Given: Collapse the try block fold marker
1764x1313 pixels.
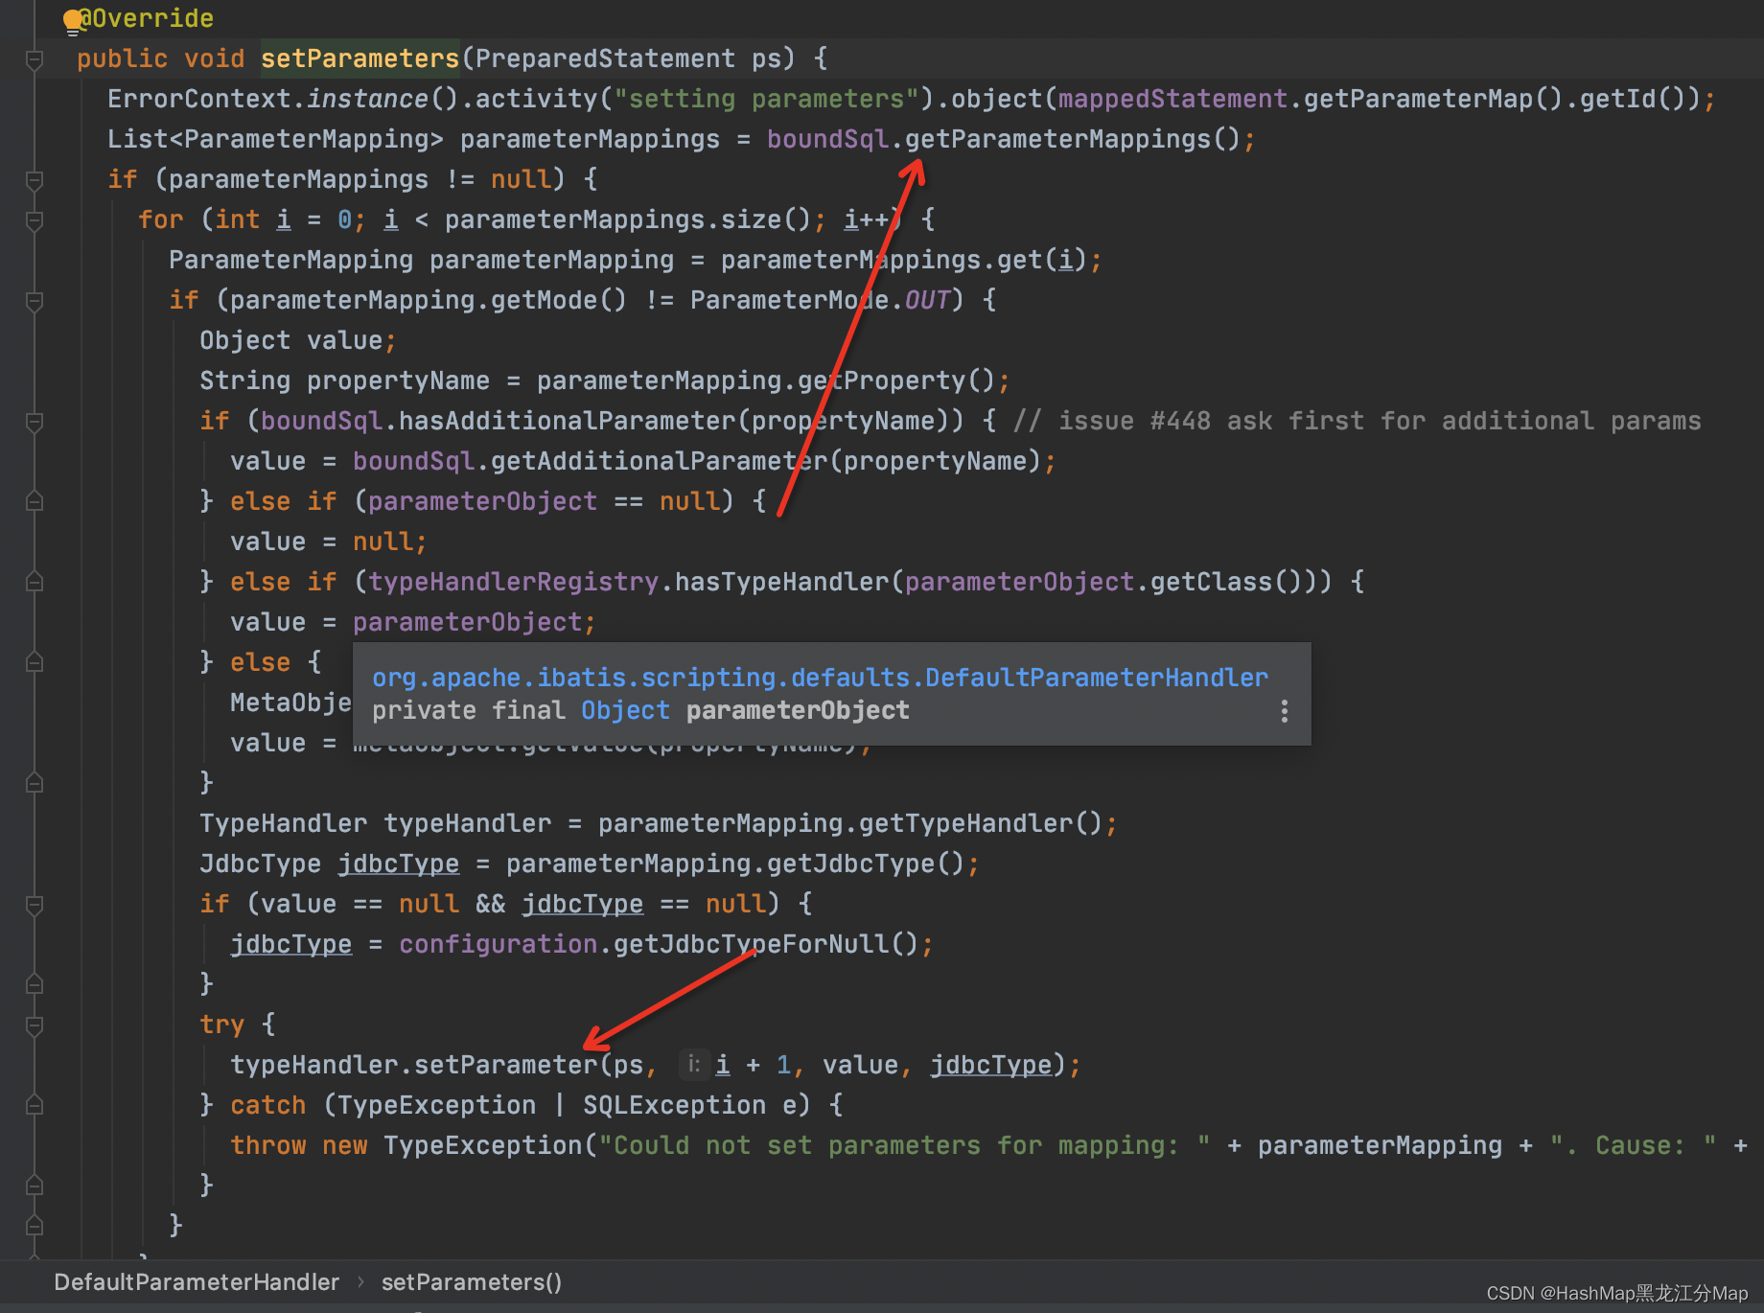Looking at the screenshot, I should pos(35,1026).
